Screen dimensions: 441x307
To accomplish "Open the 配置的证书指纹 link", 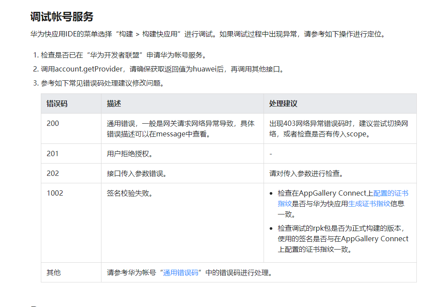I will pos(390,193).
